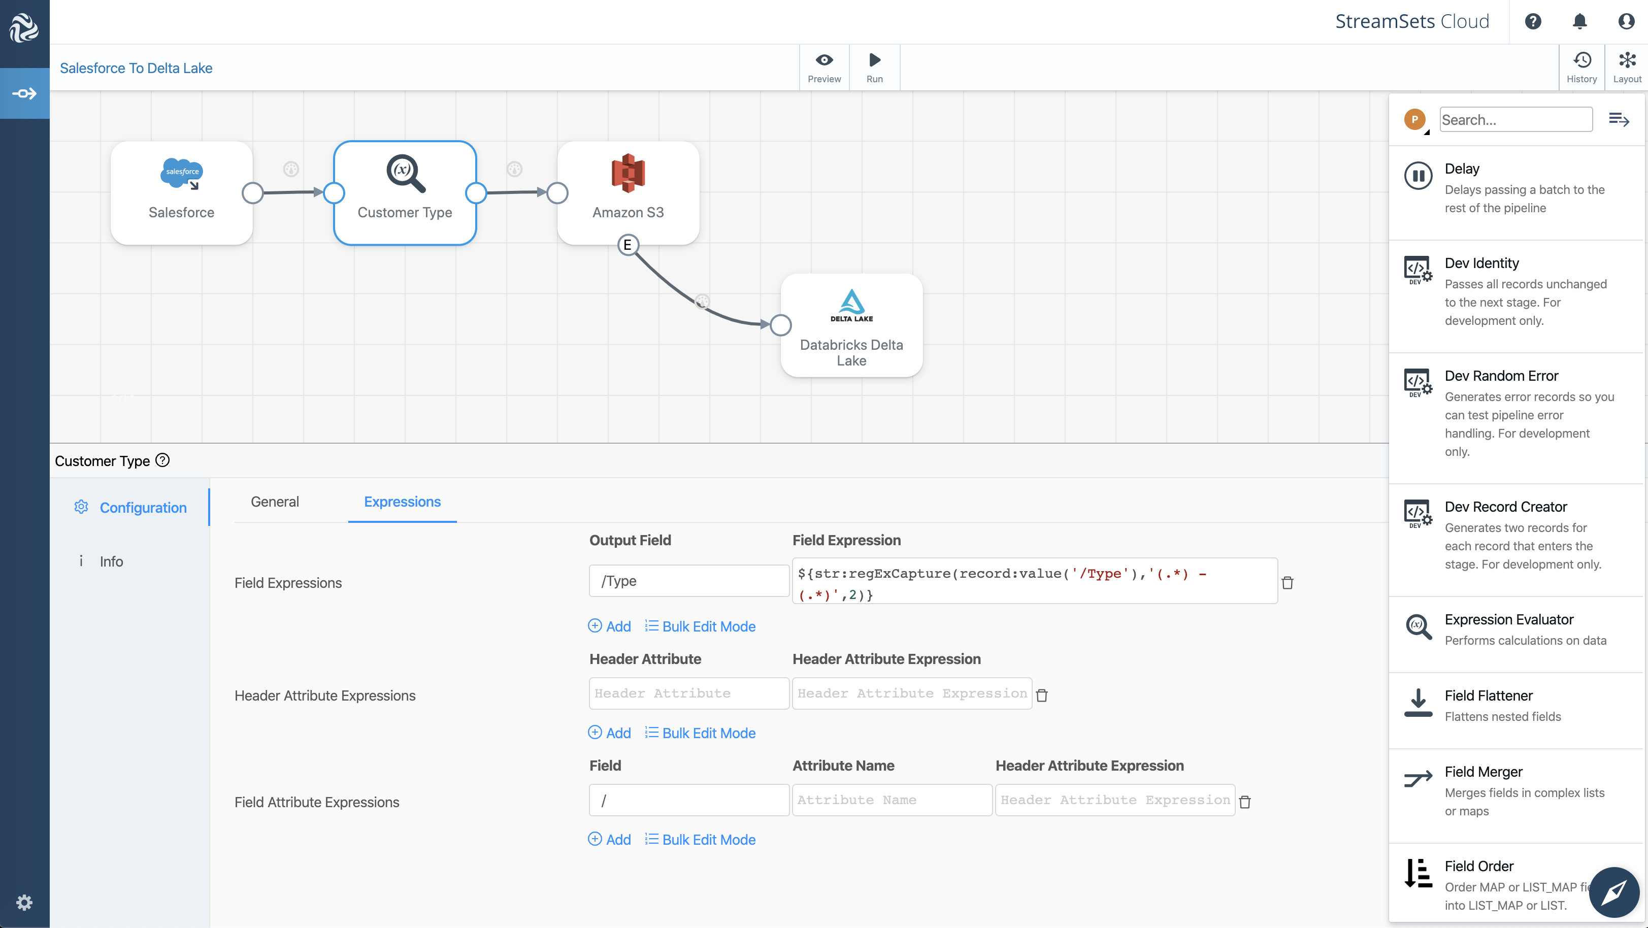The image size is (1648, 928).
Task: Select the Databricks Delta Lake stage
Action: tap(851, 325)
